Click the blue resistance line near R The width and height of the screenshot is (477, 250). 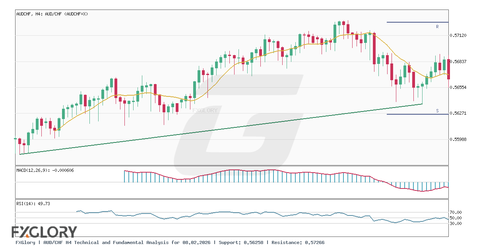tap(417, 22)
